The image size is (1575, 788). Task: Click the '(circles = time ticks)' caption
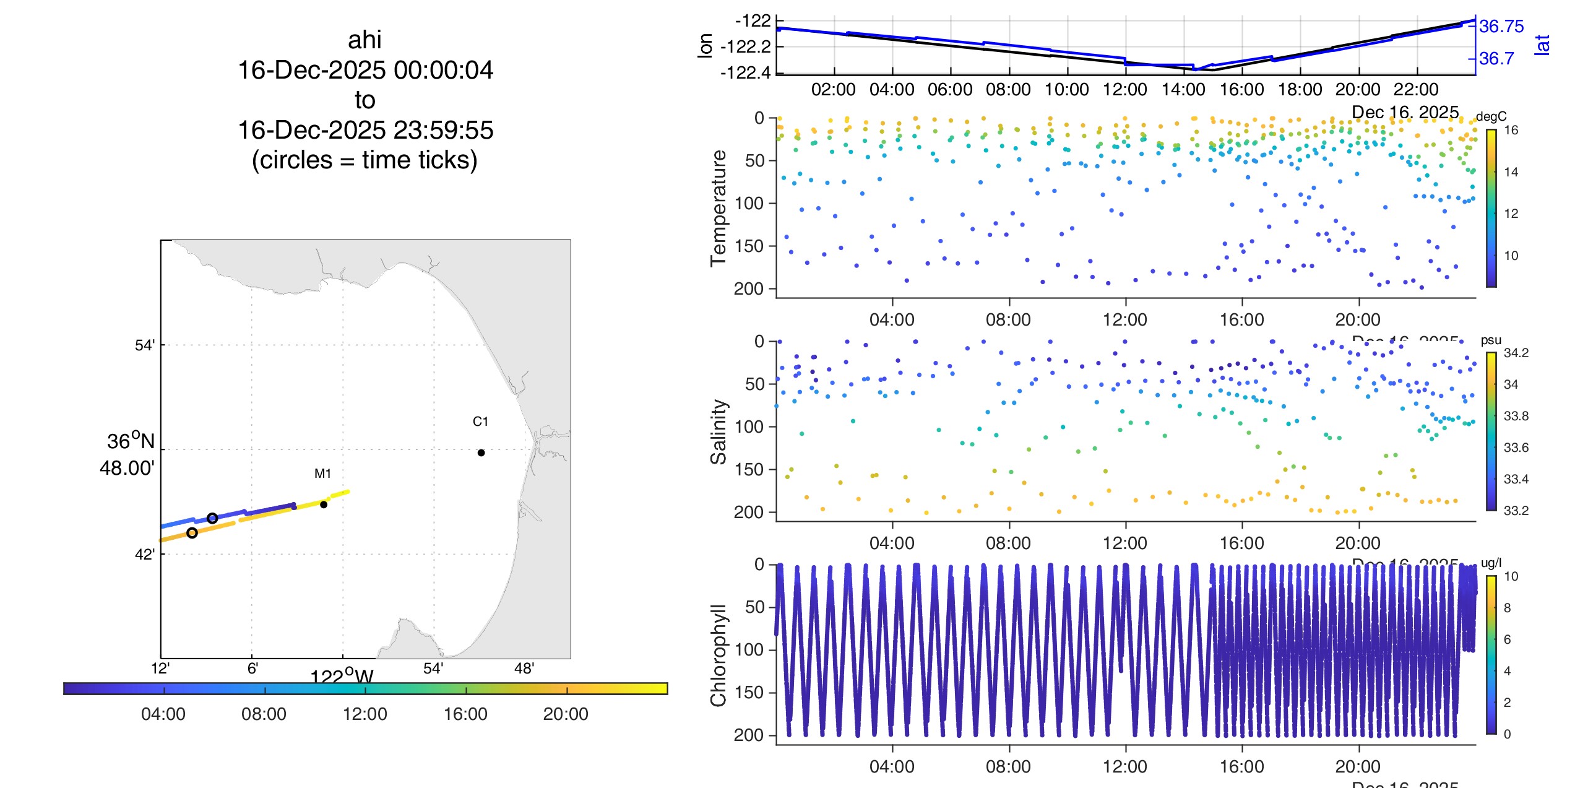pos(365,160)
